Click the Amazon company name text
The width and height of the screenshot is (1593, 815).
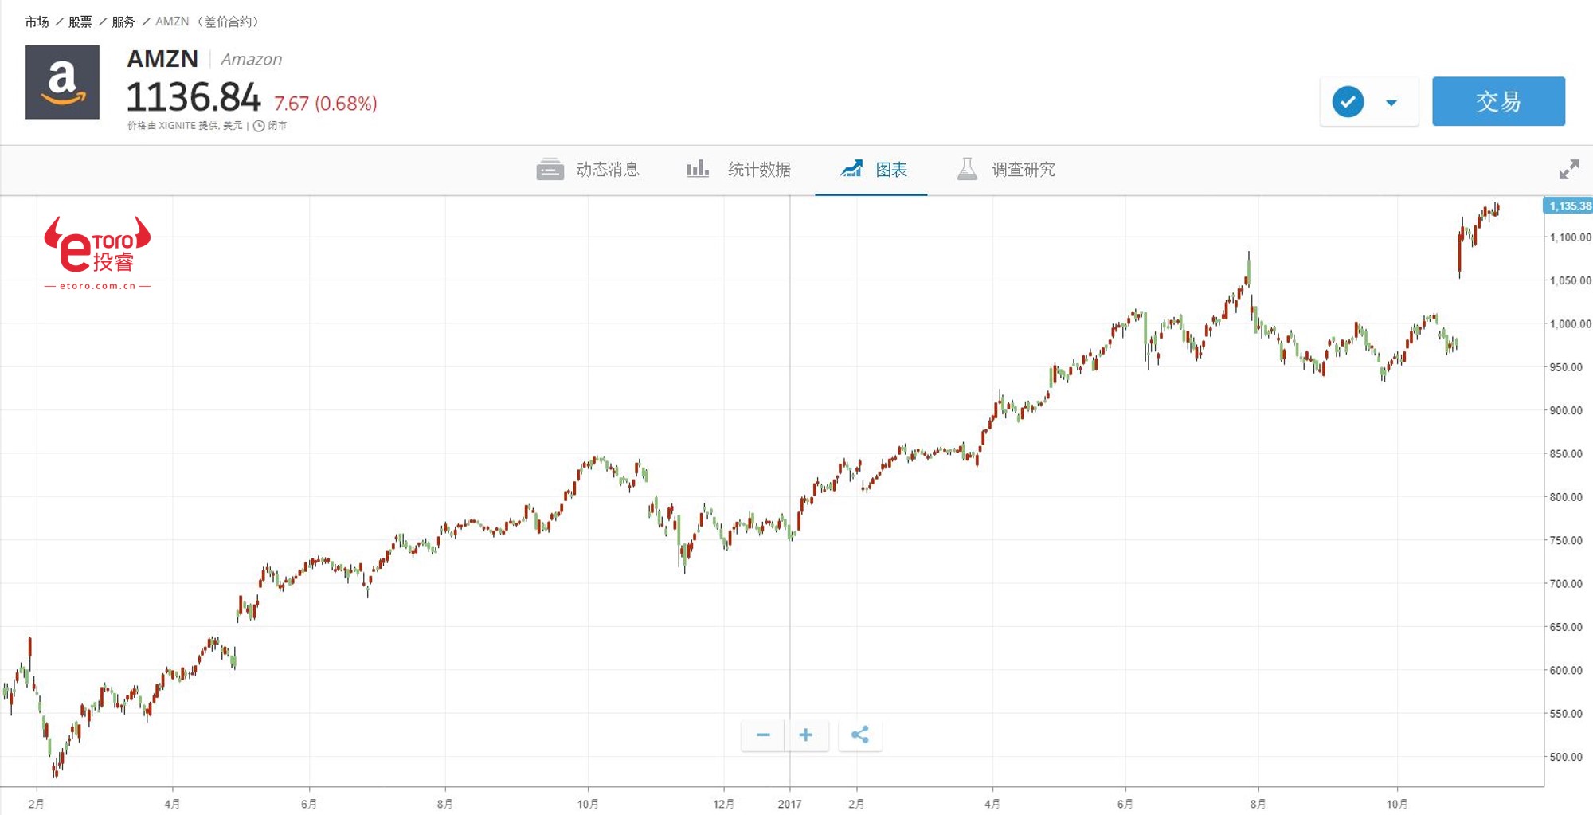pos(251,60)
